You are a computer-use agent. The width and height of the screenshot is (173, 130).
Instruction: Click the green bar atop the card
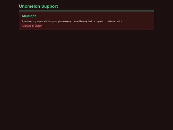tap(86, 11)
